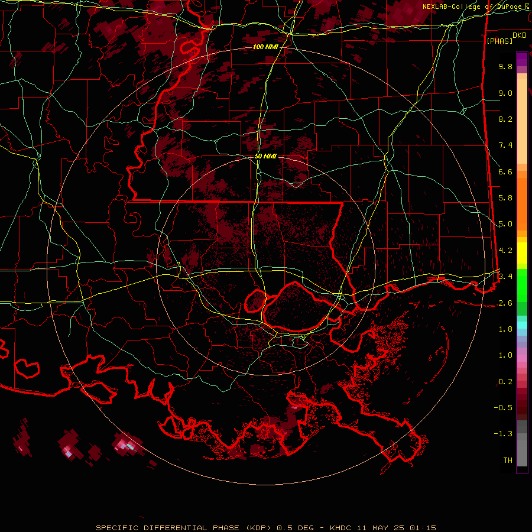Click the 9.8 value on the color scale
This screenshot has width=532, height=532.
pyautogui.click(x=505, y=66)
